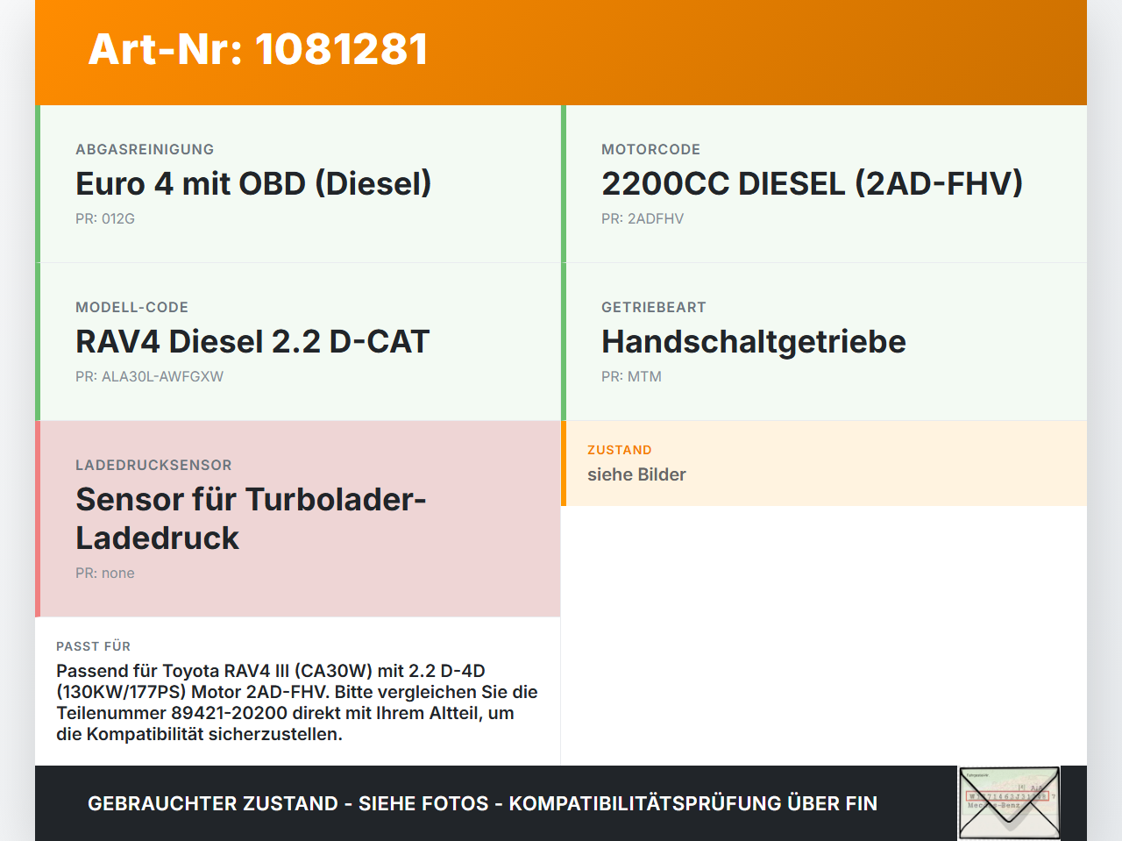Click the 'MOTORCODE' label

pos(650,149)
